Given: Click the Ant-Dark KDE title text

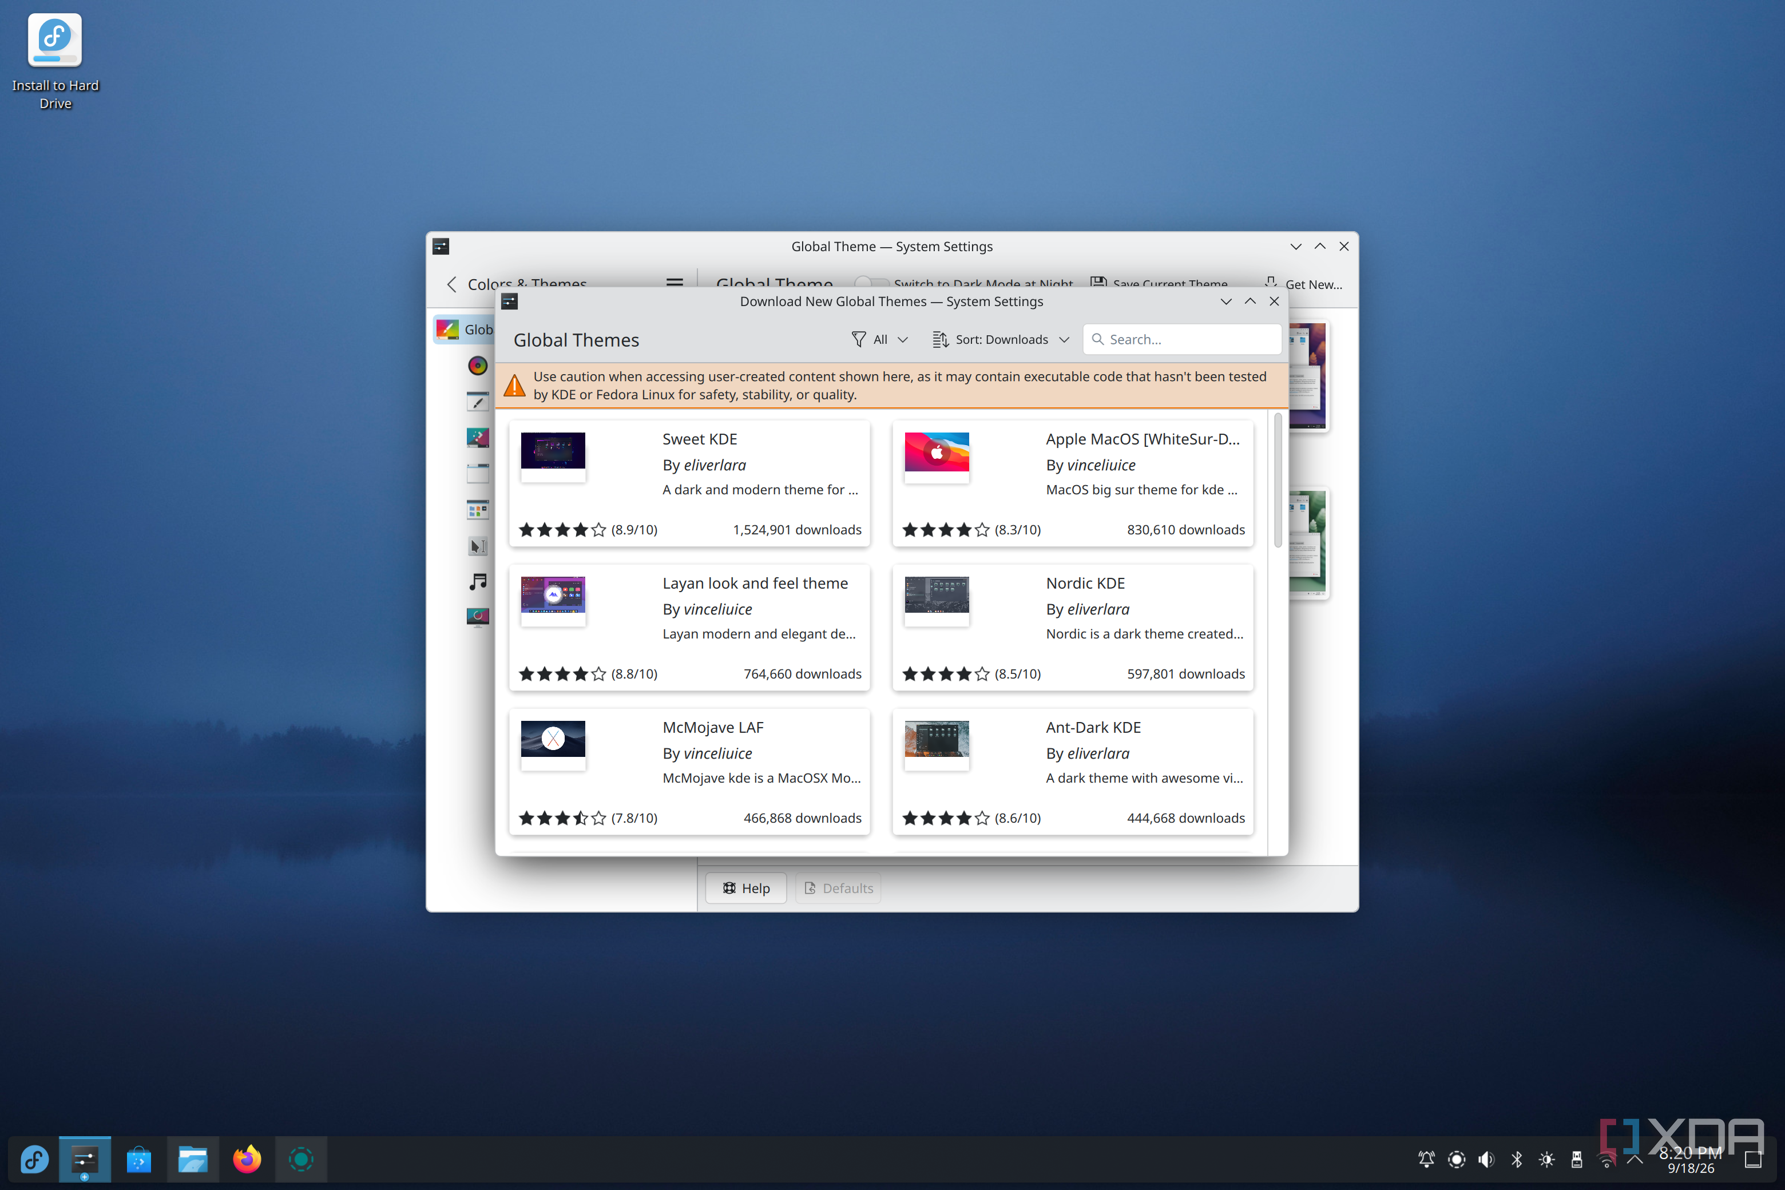Looking at the screenshot, I should 1093,727.
